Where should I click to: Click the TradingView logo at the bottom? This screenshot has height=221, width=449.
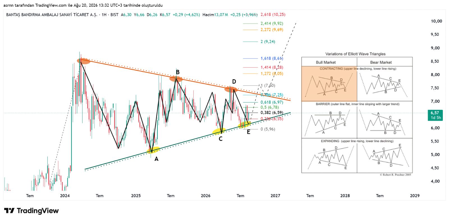coord(31,211)
